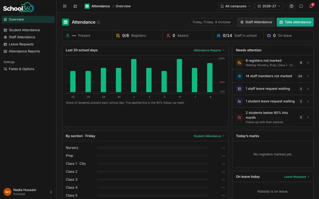319x199 pixels.
Task: Click the Nursery section progress bar
Action: [x=153, y=148]
